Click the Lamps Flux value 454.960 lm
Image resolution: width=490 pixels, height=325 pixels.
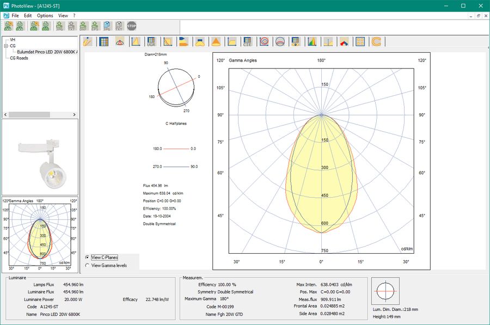pyautogui.click(x=73, y=284)
